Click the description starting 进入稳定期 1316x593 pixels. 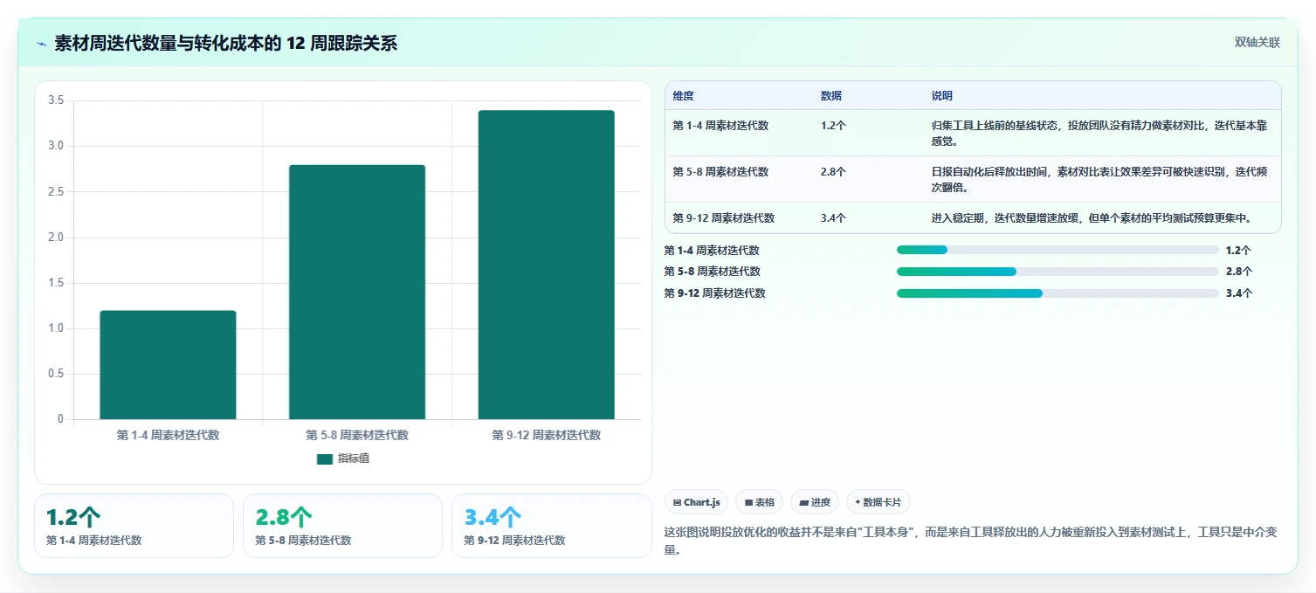(x=1092, y=218)
